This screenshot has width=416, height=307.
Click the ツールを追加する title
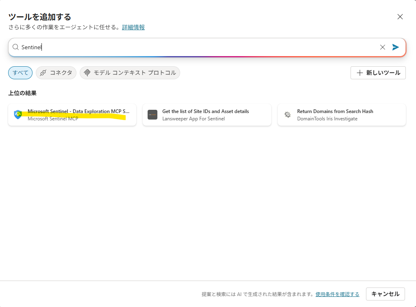click(40, 17)
